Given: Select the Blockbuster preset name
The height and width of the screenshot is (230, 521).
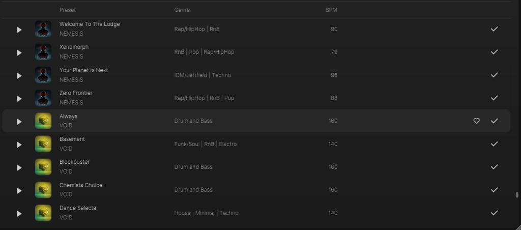Looking at the screenshot, I should (74, 162).
